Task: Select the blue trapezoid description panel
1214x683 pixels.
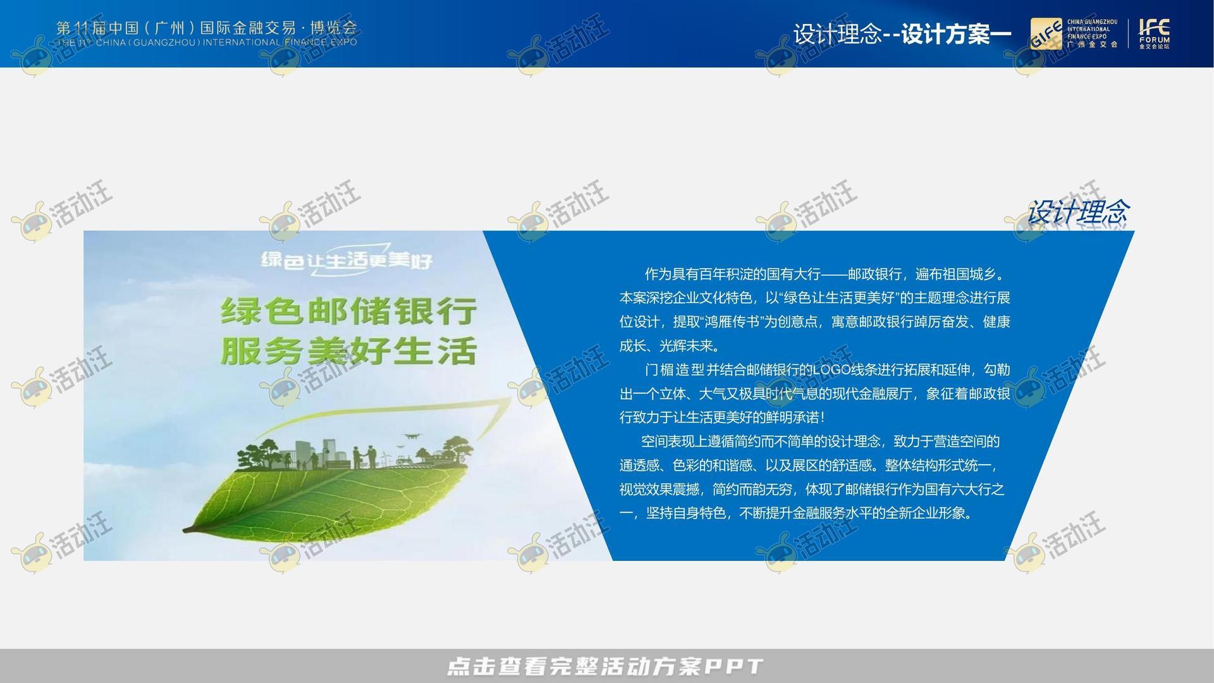Action: coord(809,395)
